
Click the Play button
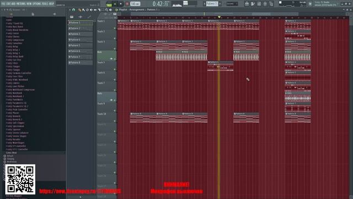click(x=115, y=4)
